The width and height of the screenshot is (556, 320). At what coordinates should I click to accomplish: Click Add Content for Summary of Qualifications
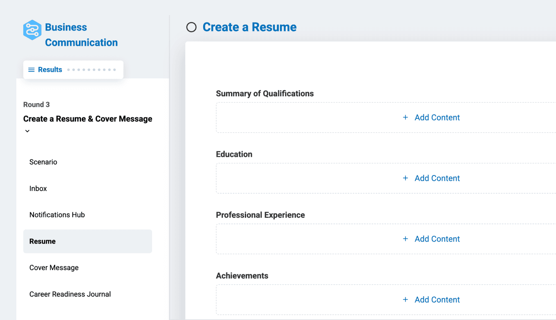tap(437, 118)
